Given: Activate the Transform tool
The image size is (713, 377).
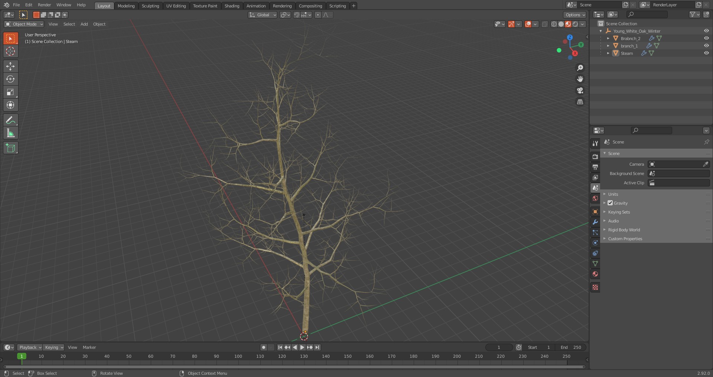Looking at the screenshot, I should tap(10, 105).
